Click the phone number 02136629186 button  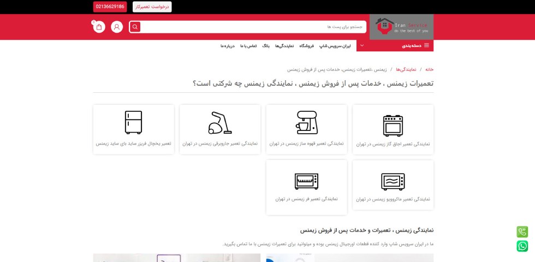click(x=110, y=7)
